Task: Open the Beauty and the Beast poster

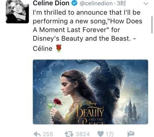Action: tap(90, 92)
